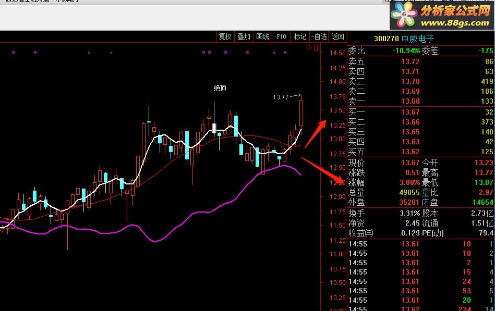Click 涨跌 value 0.51

pyautogui.click(x=412, y=173)
